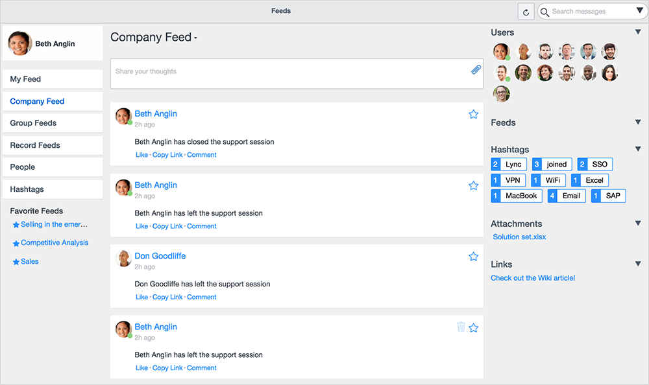
Task: Delete Beth Anglin's last post
Action: (x=461, y=327)
